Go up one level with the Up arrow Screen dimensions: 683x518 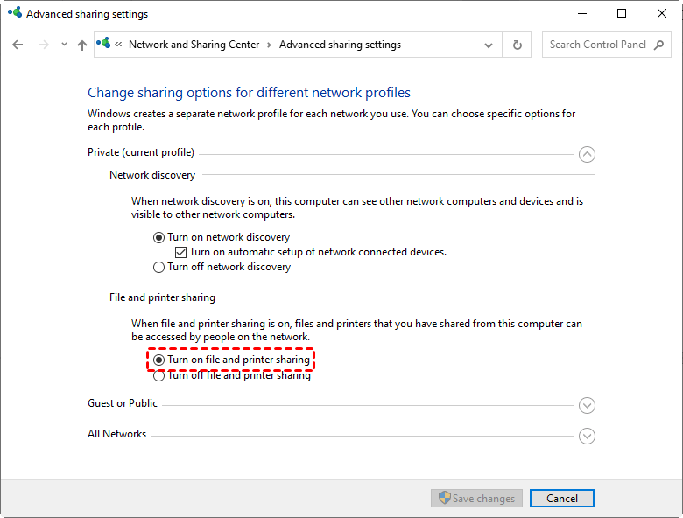click(x=82, y=45)
